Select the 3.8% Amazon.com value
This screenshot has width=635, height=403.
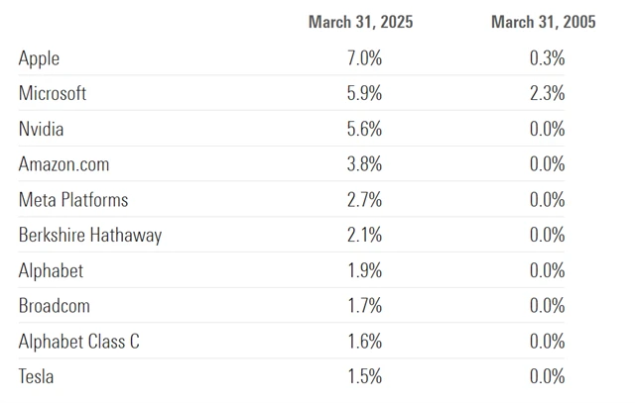coord(363,164)
